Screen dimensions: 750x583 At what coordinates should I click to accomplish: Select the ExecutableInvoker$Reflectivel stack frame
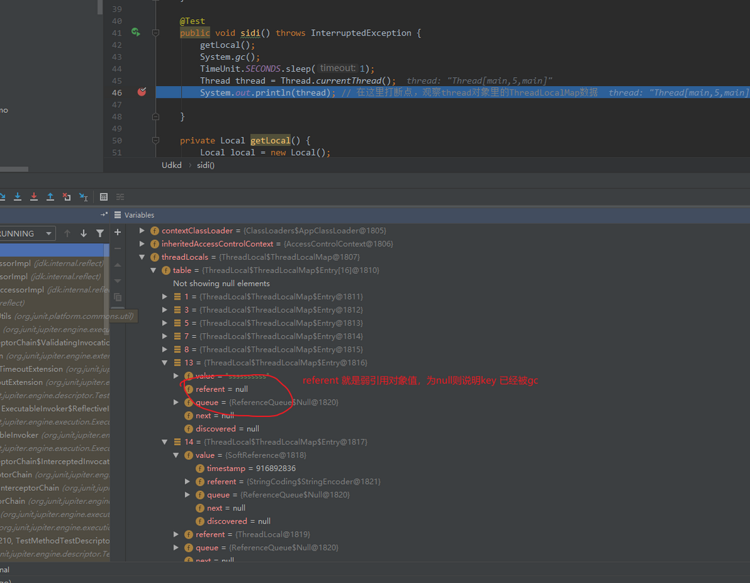[x=55, y=408]
